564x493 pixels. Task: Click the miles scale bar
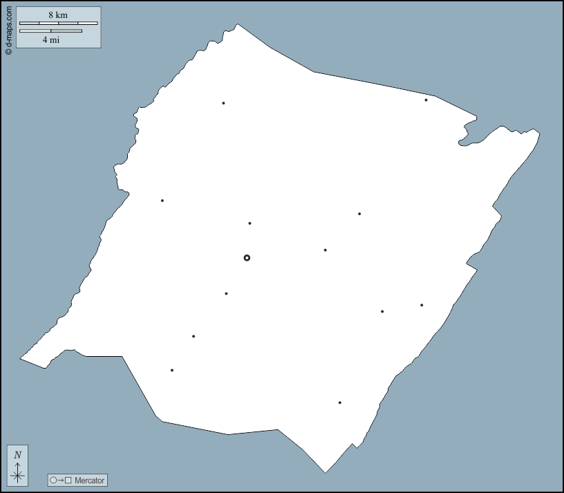coord(50,31)
